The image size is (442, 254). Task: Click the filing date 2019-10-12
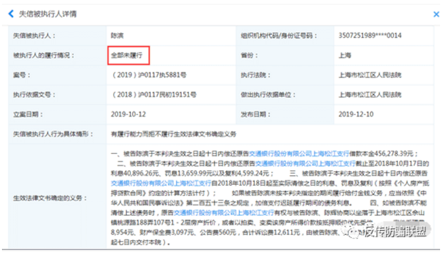128,114
